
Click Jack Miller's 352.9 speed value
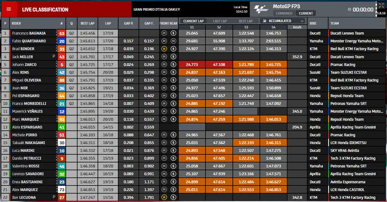click(x=297, y=57)
